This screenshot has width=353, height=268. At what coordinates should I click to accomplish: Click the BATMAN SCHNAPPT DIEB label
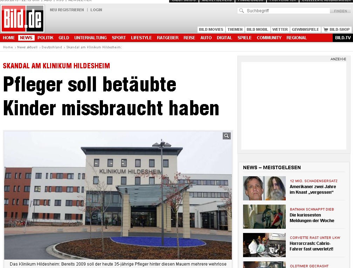[312, 209]
